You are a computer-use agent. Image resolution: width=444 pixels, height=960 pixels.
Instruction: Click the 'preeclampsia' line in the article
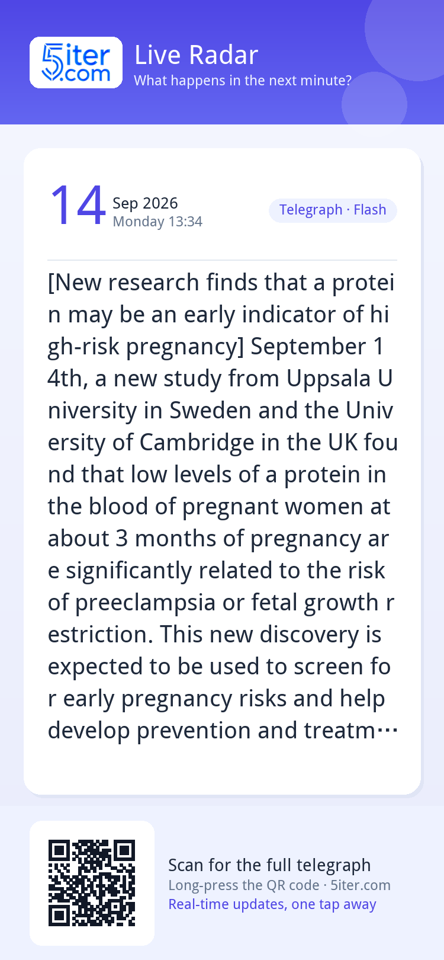pyautogui.click(x=221, y=603)
